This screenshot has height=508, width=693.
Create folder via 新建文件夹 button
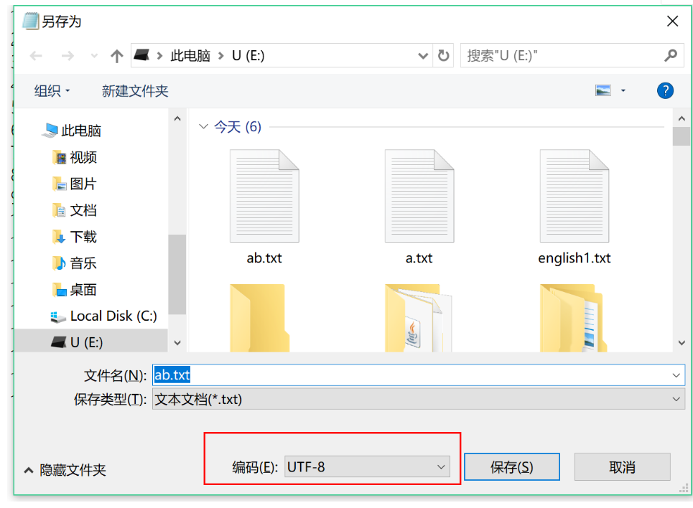134,90
